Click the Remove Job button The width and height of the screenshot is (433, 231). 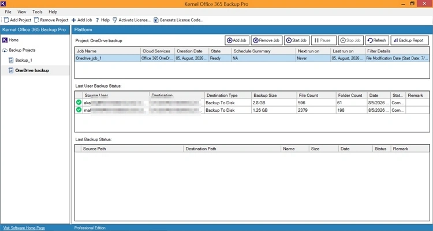[x=267, y=40]
